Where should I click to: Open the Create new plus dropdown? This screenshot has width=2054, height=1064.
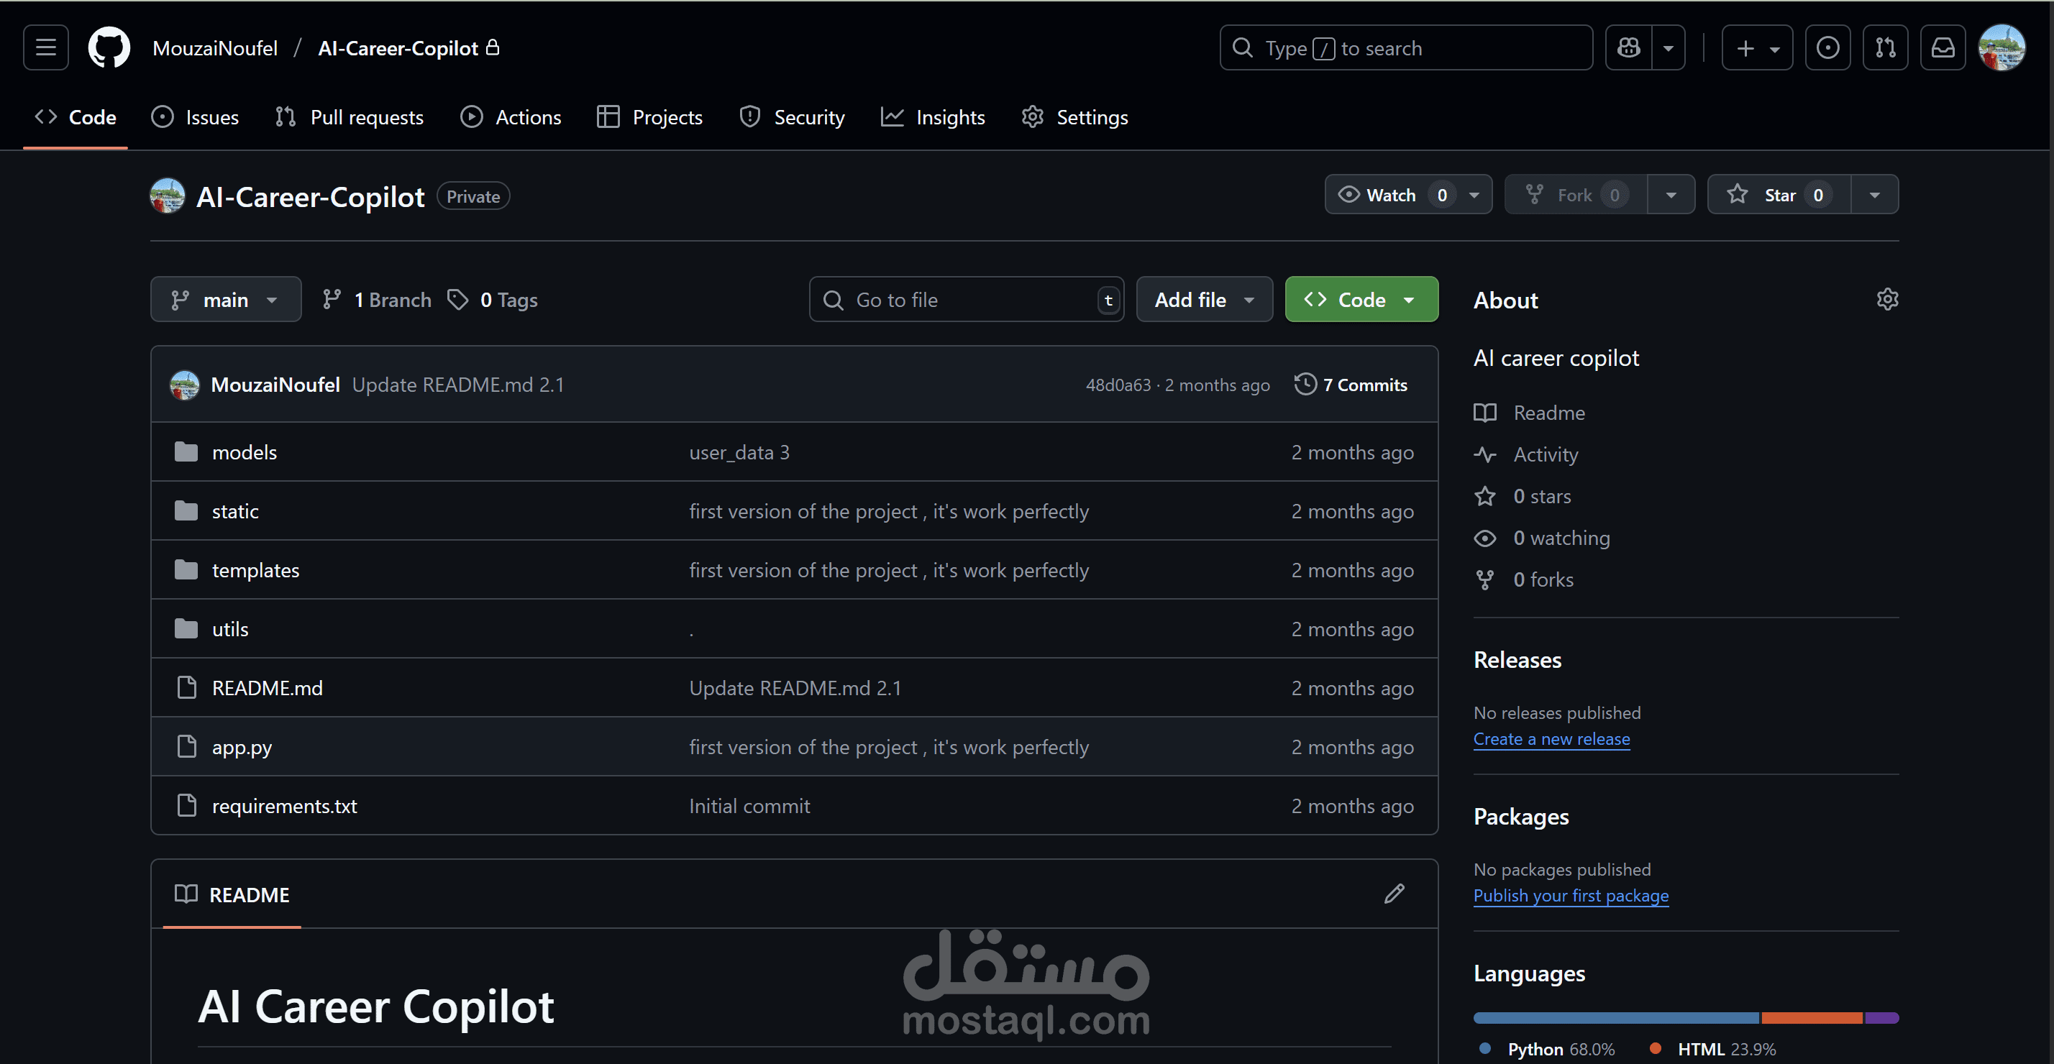pos(1758,48)
